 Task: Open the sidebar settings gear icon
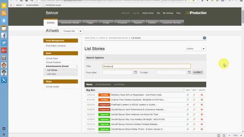coord(4,134)
